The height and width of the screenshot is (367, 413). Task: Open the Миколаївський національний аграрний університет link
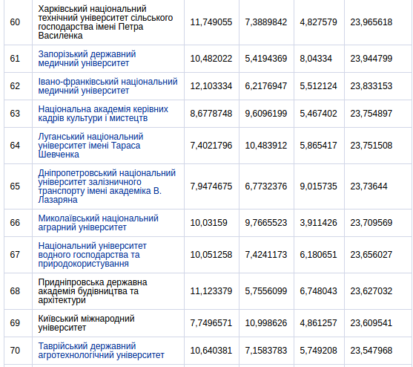coord(99,223)
